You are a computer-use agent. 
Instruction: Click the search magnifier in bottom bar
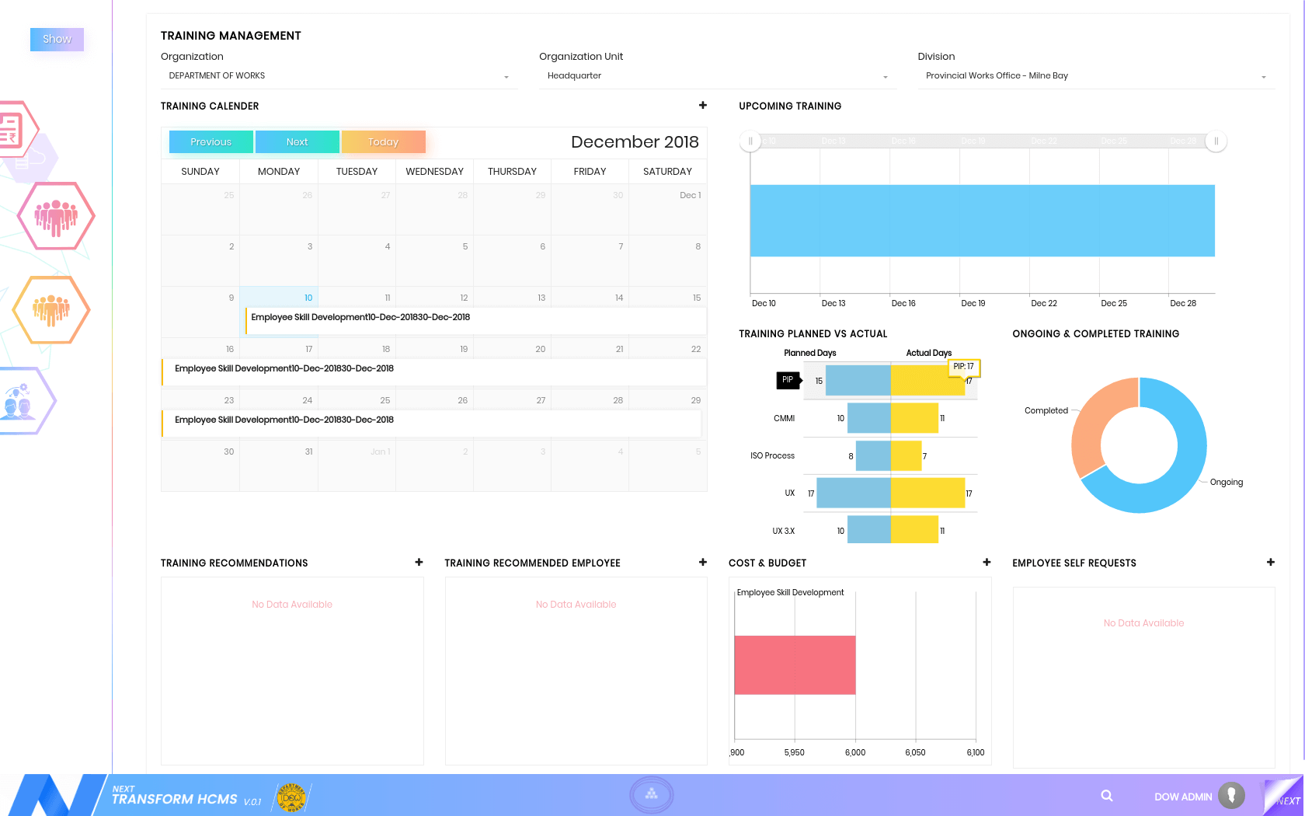tap(1107, 796)
